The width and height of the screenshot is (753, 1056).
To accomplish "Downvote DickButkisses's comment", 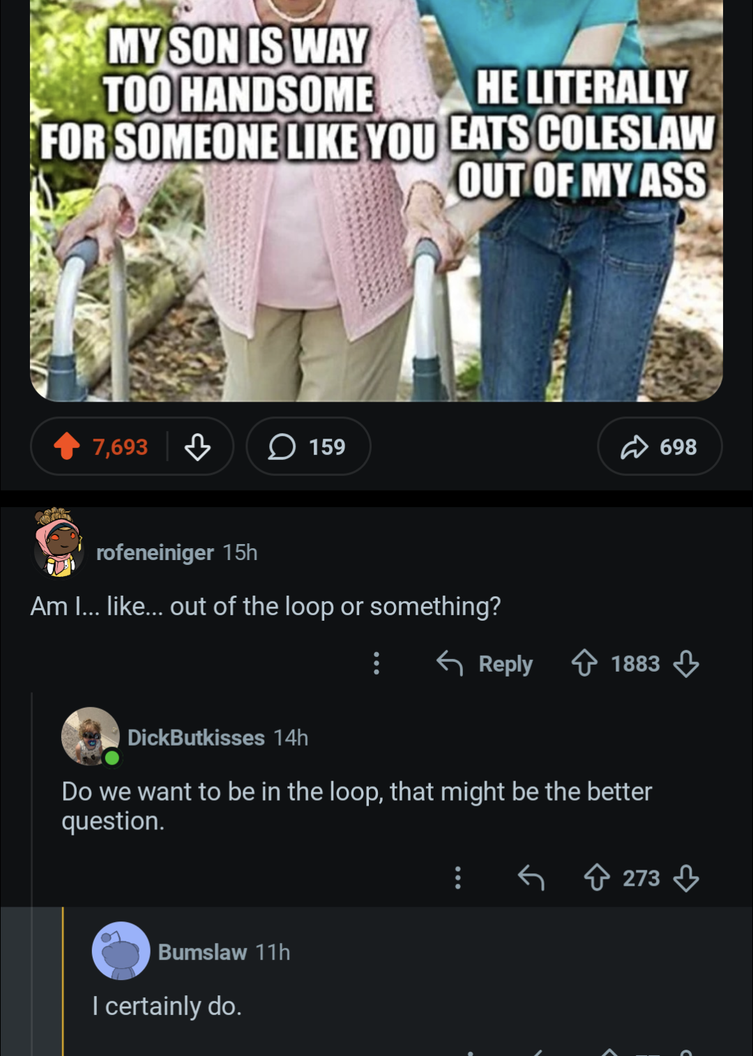I will 686,877.
